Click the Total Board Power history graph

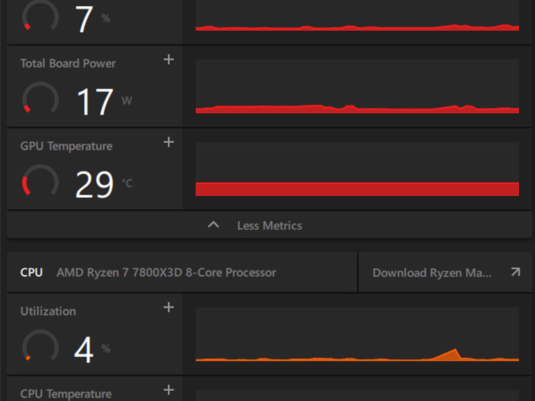357,86
